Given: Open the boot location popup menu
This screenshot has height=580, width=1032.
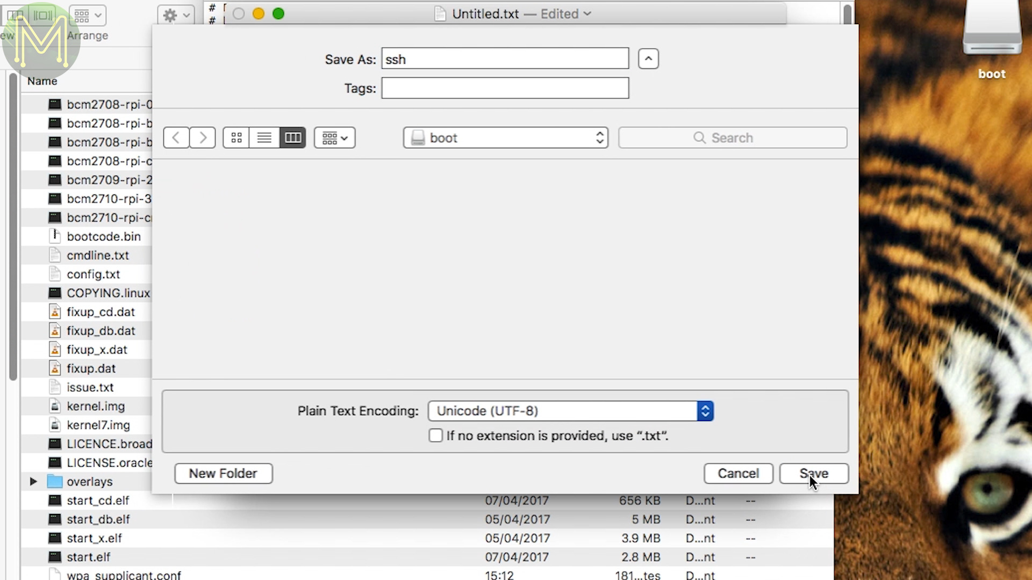Looking at the screenshot, I should tap(505, 138).
